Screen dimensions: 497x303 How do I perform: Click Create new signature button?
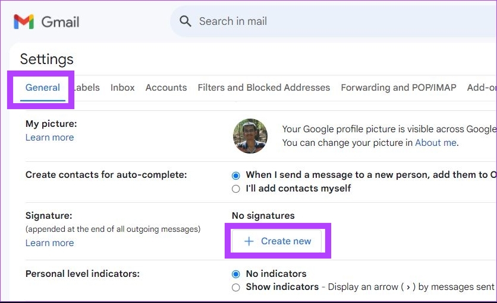pos(278,241)
